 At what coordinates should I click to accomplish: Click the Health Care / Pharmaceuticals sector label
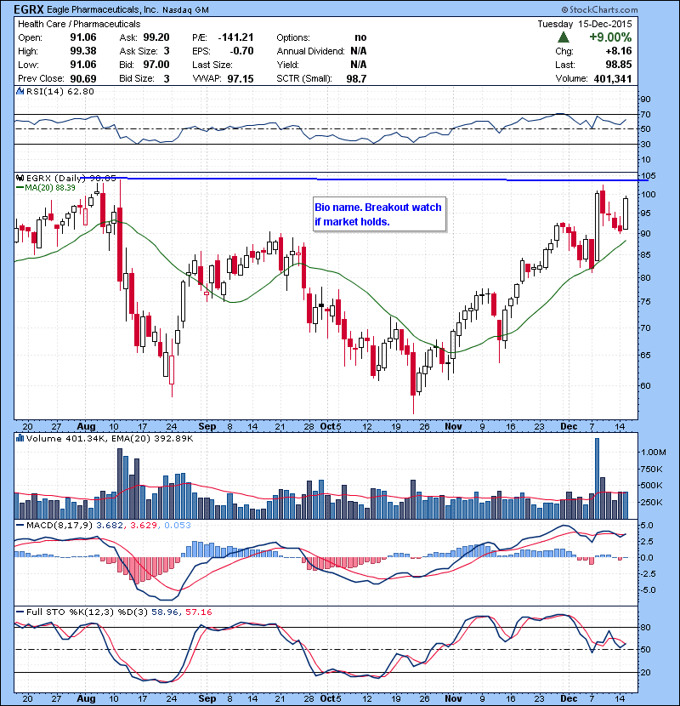click(79, 24)
